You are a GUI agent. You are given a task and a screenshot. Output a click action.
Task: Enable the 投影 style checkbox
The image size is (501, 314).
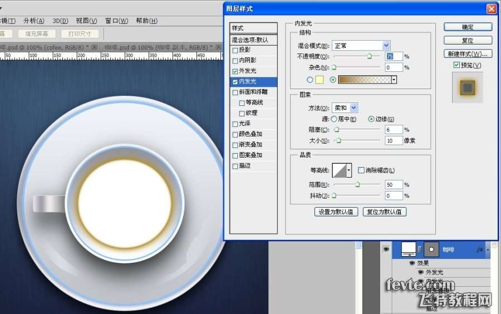[235, 50]
